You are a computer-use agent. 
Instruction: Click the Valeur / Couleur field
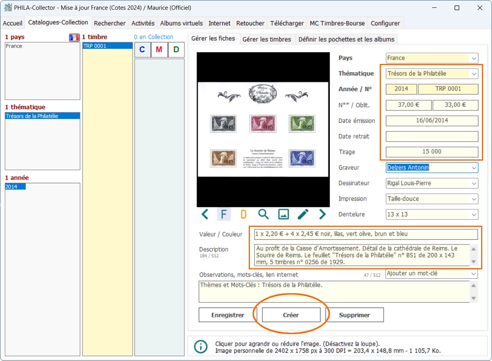click(x=365, y=234)
